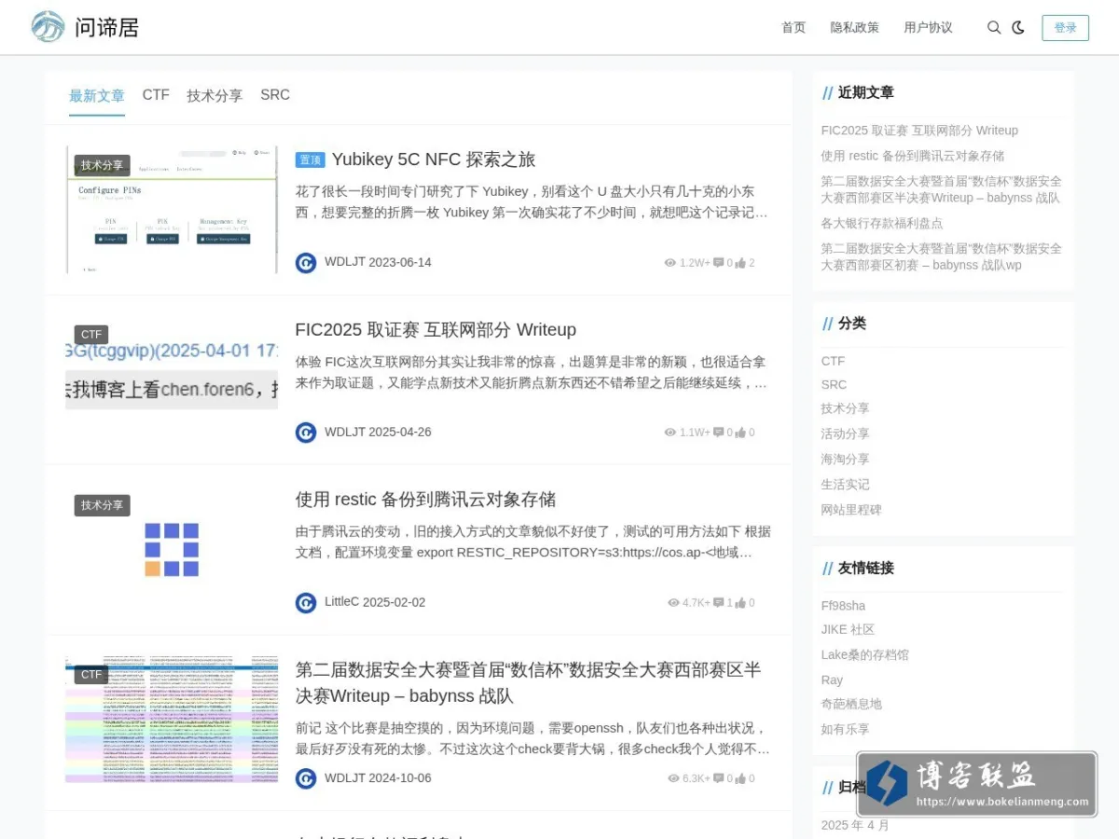Click author avatar beside WDLJT 2023-06-14
This screenshot has height=839, width=1119.
tap(306, 263)
